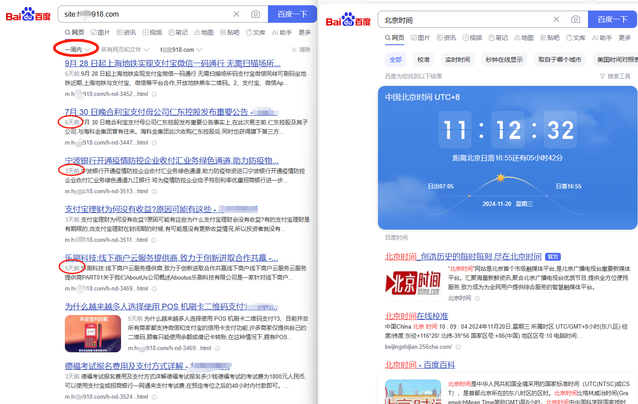Click icon beside h-nd-3513 html URL
This screenshot has height=404, width=638.
pos(154,191)
